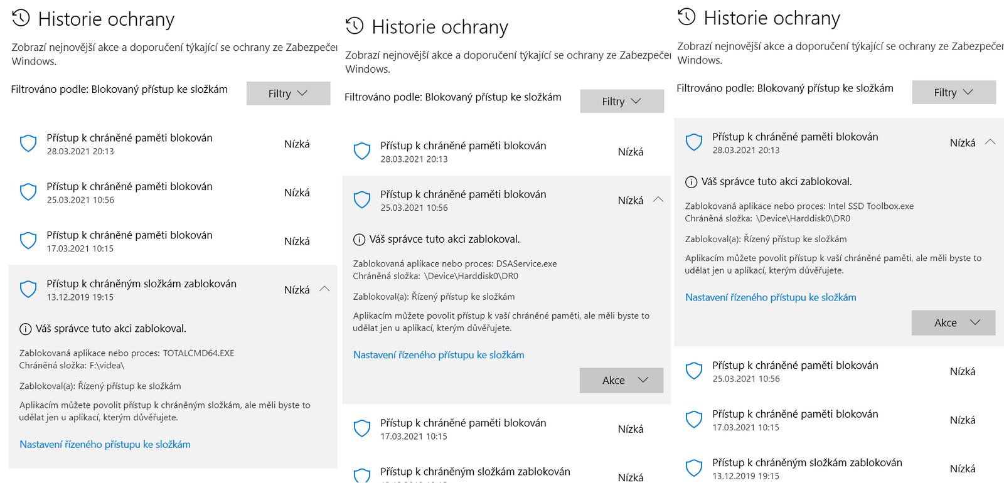Open the Filtry dropdown in the leftmost panel
Viewport: 1004px width, 483px height.
(x=288, y=93)
